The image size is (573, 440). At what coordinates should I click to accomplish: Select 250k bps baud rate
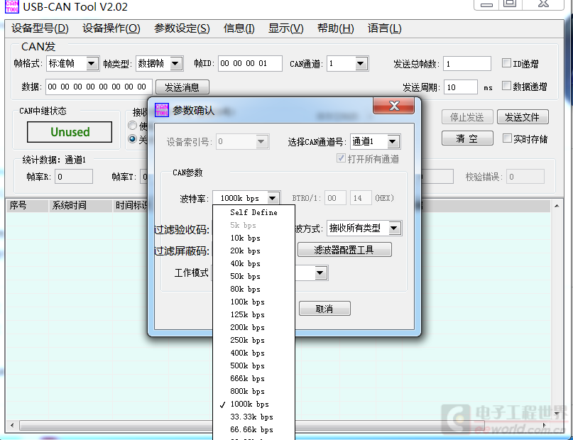click(x=253, y=341)
